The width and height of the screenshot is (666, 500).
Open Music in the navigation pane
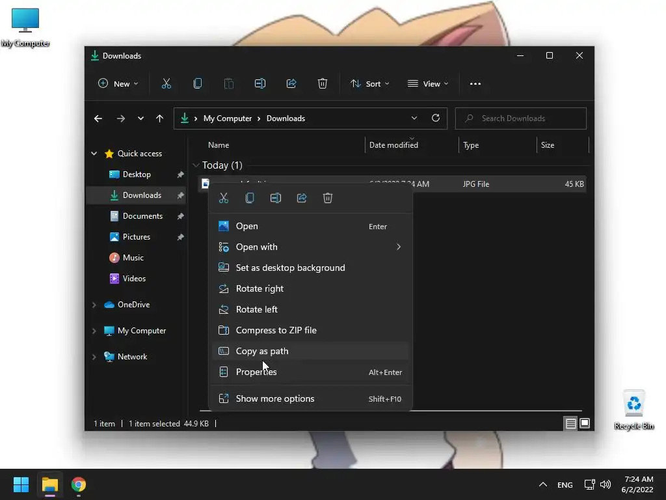(x=137, y=258)
